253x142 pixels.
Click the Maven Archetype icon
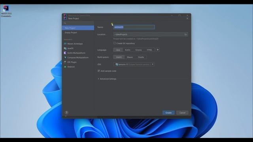(x=65, y=44)
